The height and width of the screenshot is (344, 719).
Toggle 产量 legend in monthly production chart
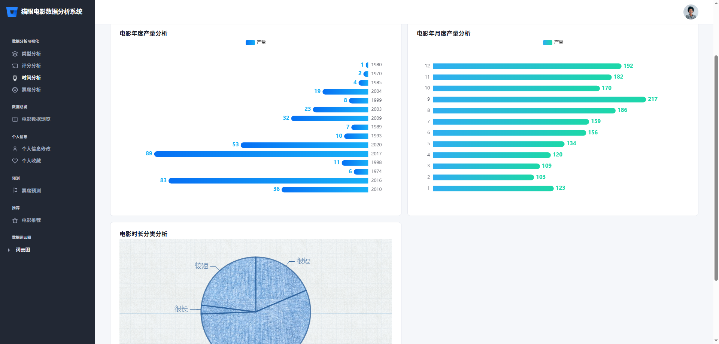tap(553, 43)
